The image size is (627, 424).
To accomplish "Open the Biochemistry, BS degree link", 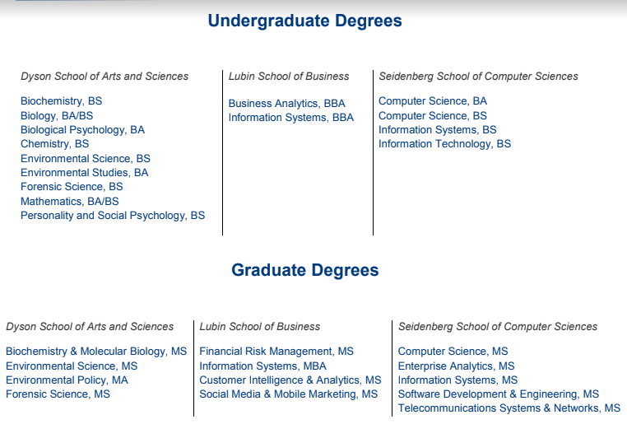I will (x=61, y=101).
